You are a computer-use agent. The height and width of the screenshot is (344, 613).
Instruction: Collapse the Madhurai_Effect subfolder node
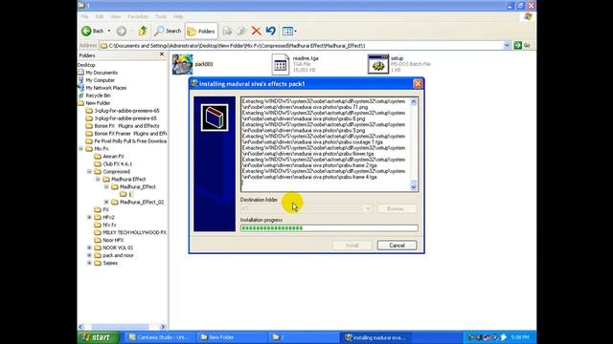click(x=106, y=187)
